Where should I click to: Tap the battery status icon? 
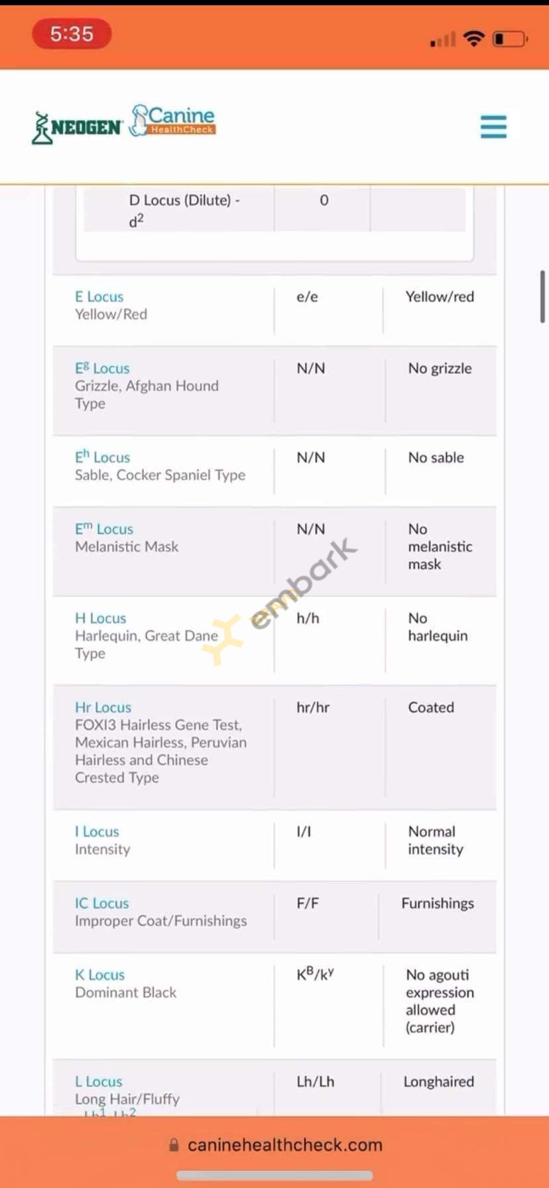point(509,40)
